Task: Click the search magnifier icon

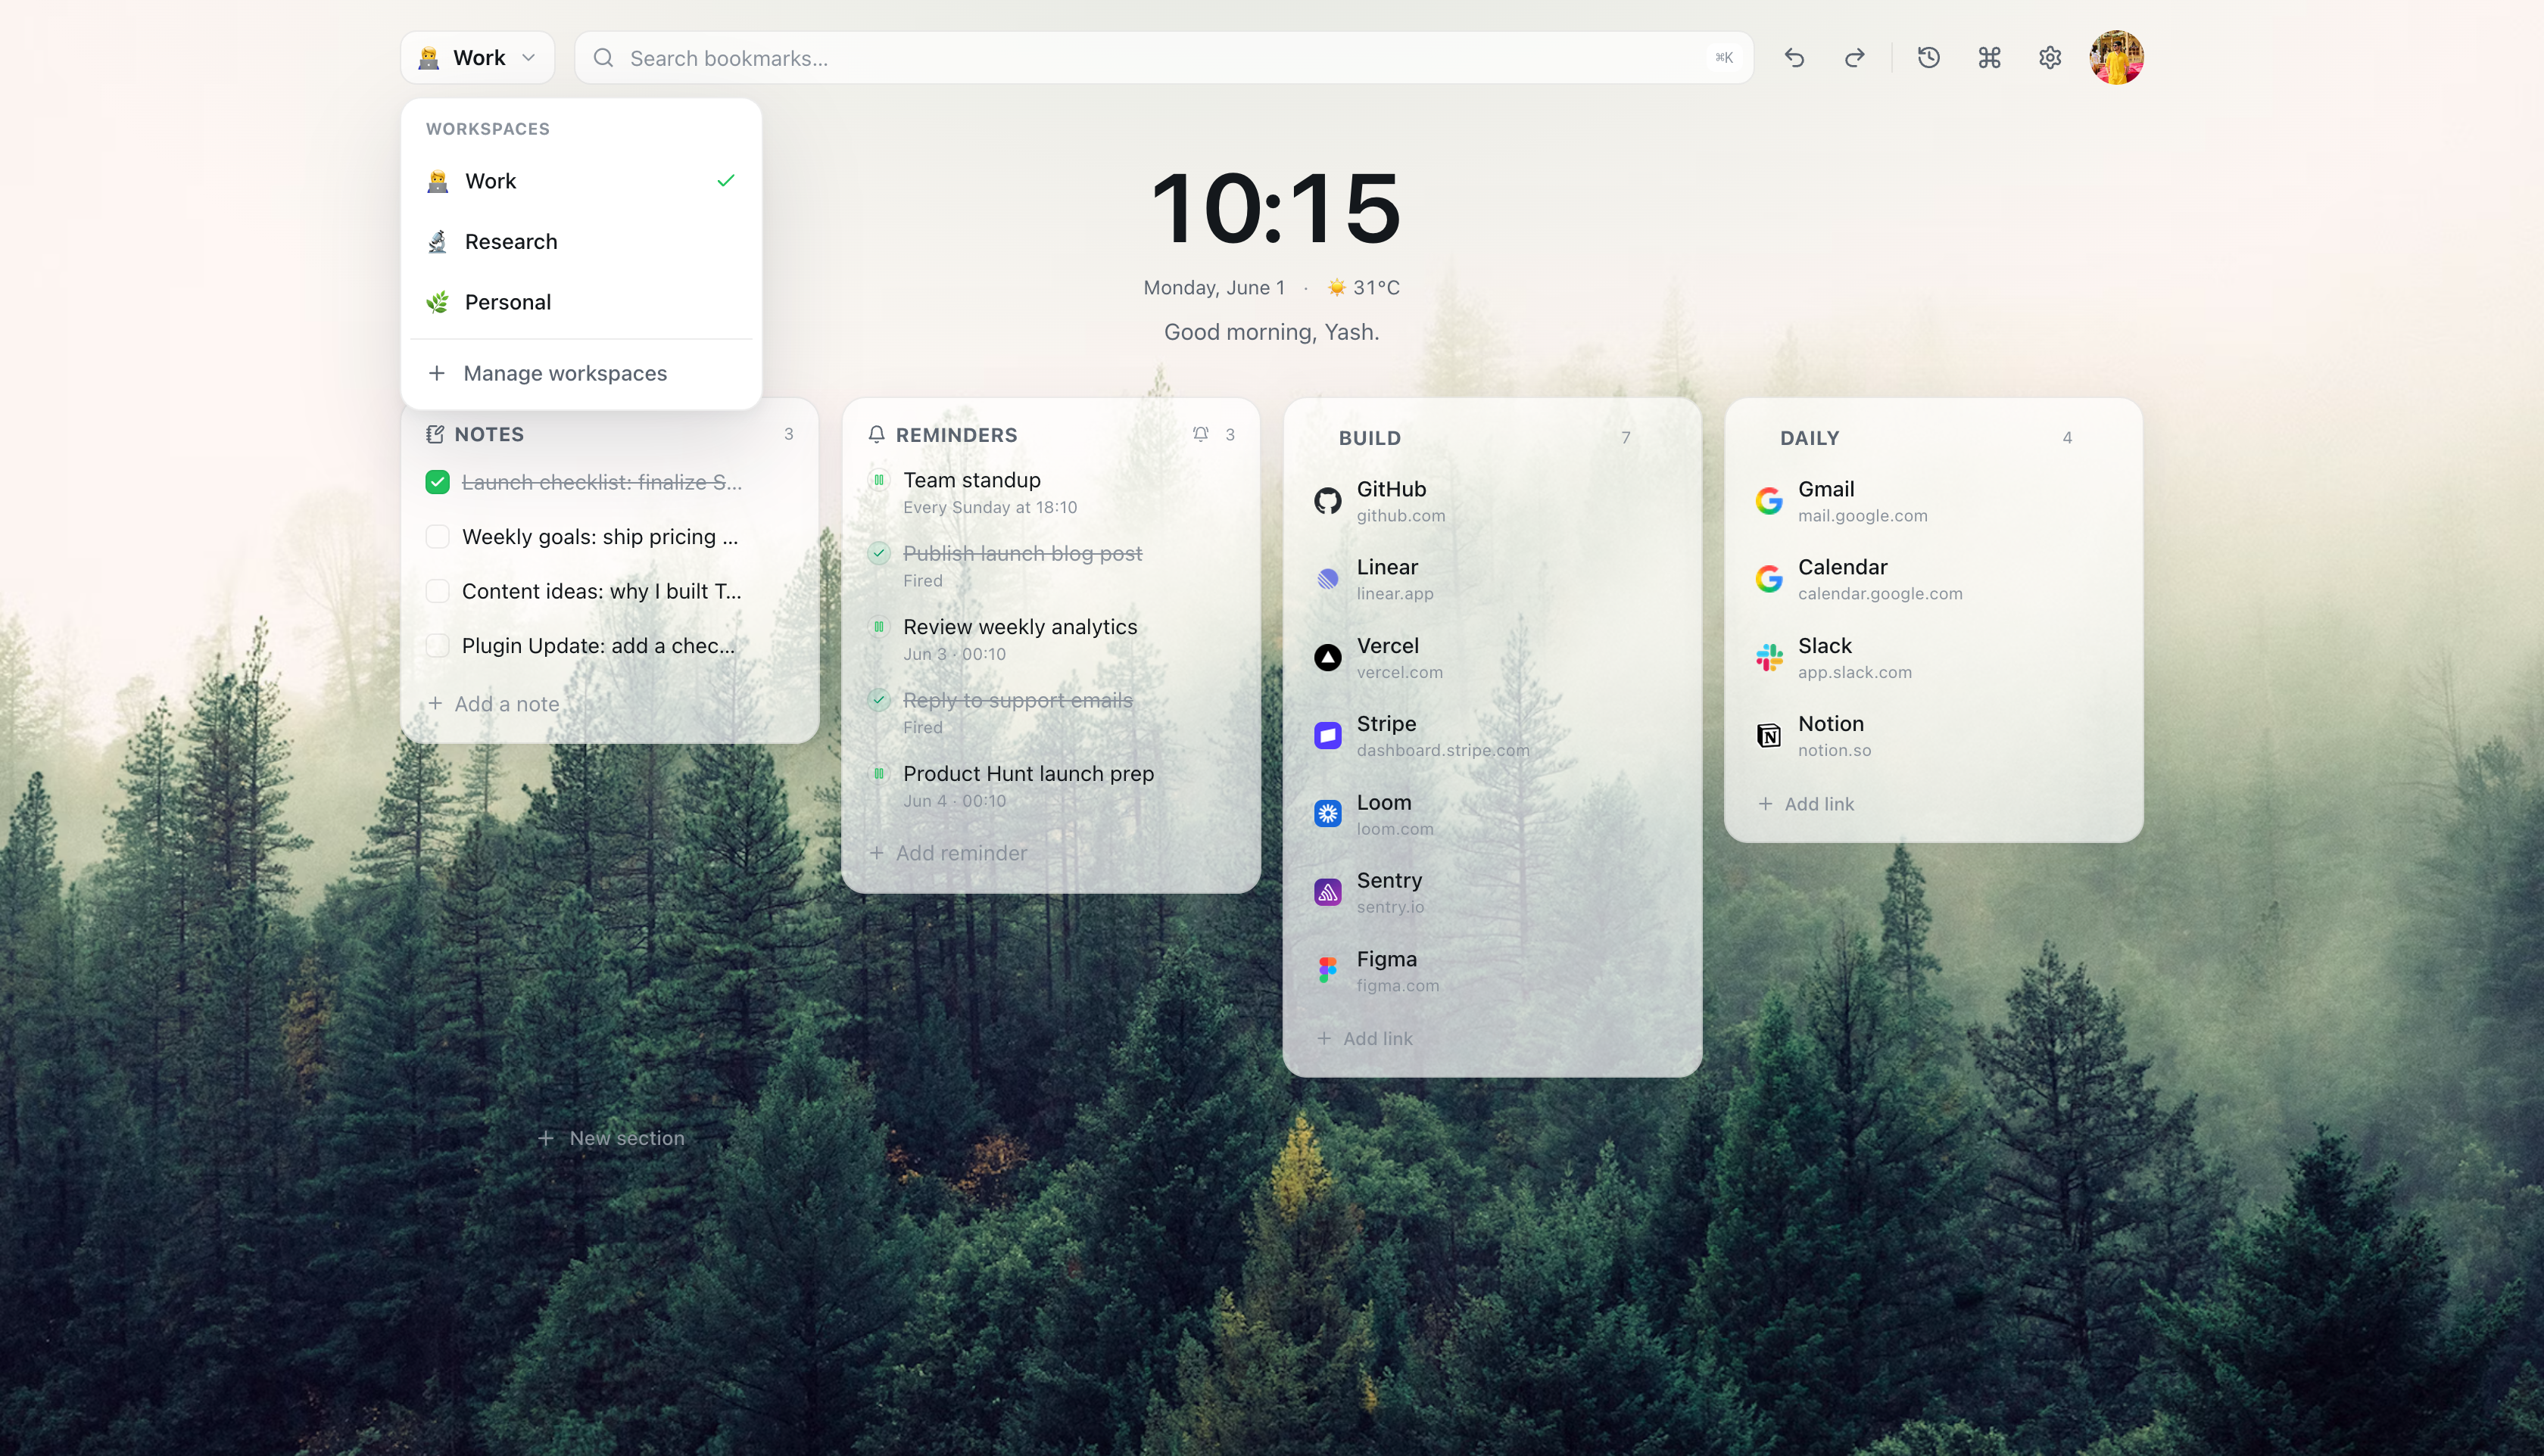Action: [x=603, y=58]
